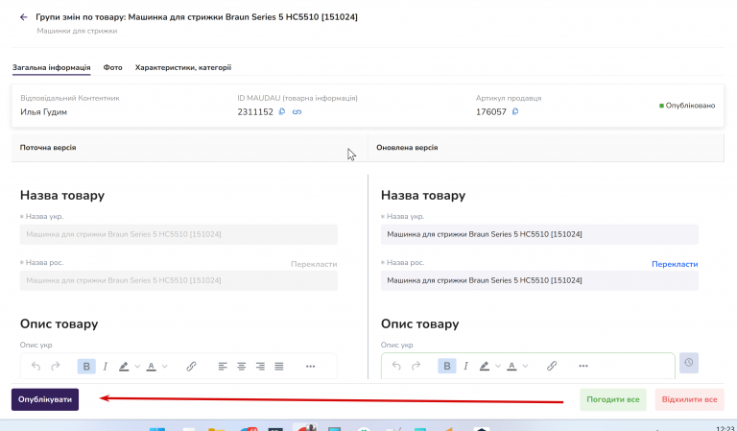Viewport: 737px width, 431px height.
Task: Open the Фото tab
Action: [113, 68]
